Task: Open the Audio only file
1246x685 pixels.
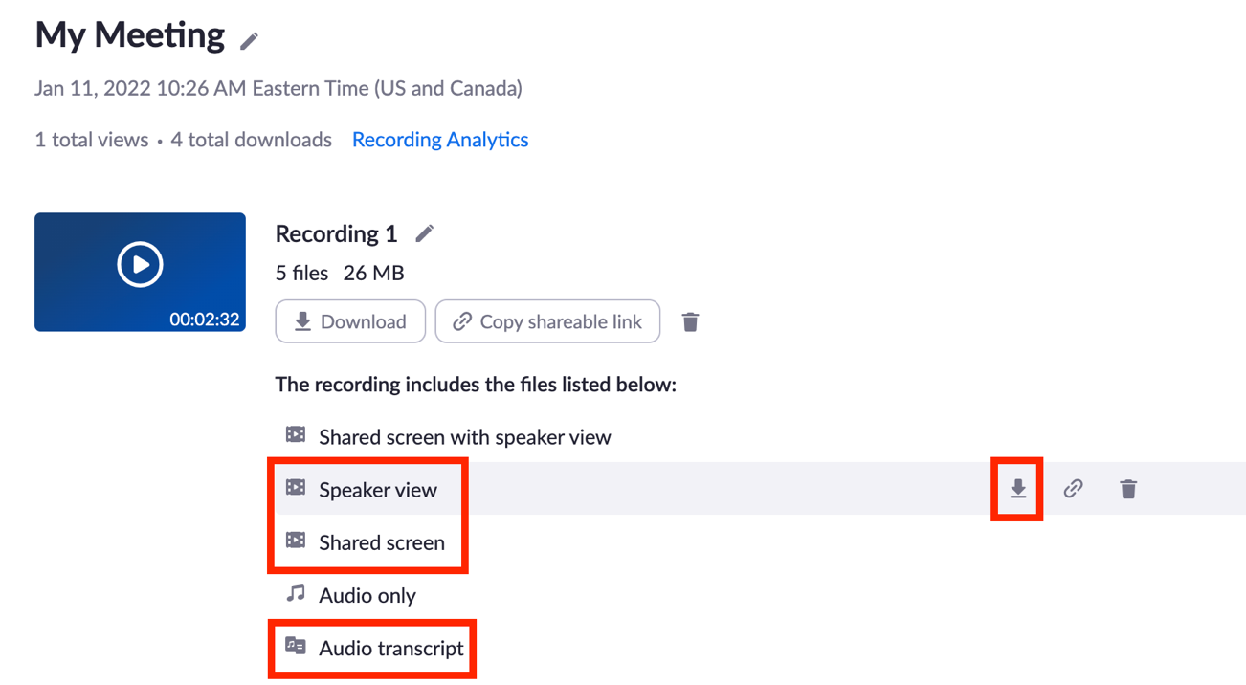Action: [x=367, y=595]
